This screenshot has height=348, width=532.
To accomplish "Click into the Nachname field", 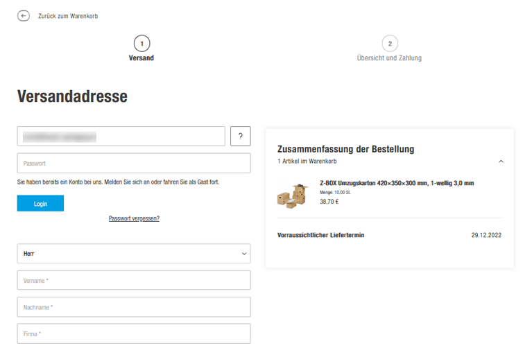I will coord(133,307).
